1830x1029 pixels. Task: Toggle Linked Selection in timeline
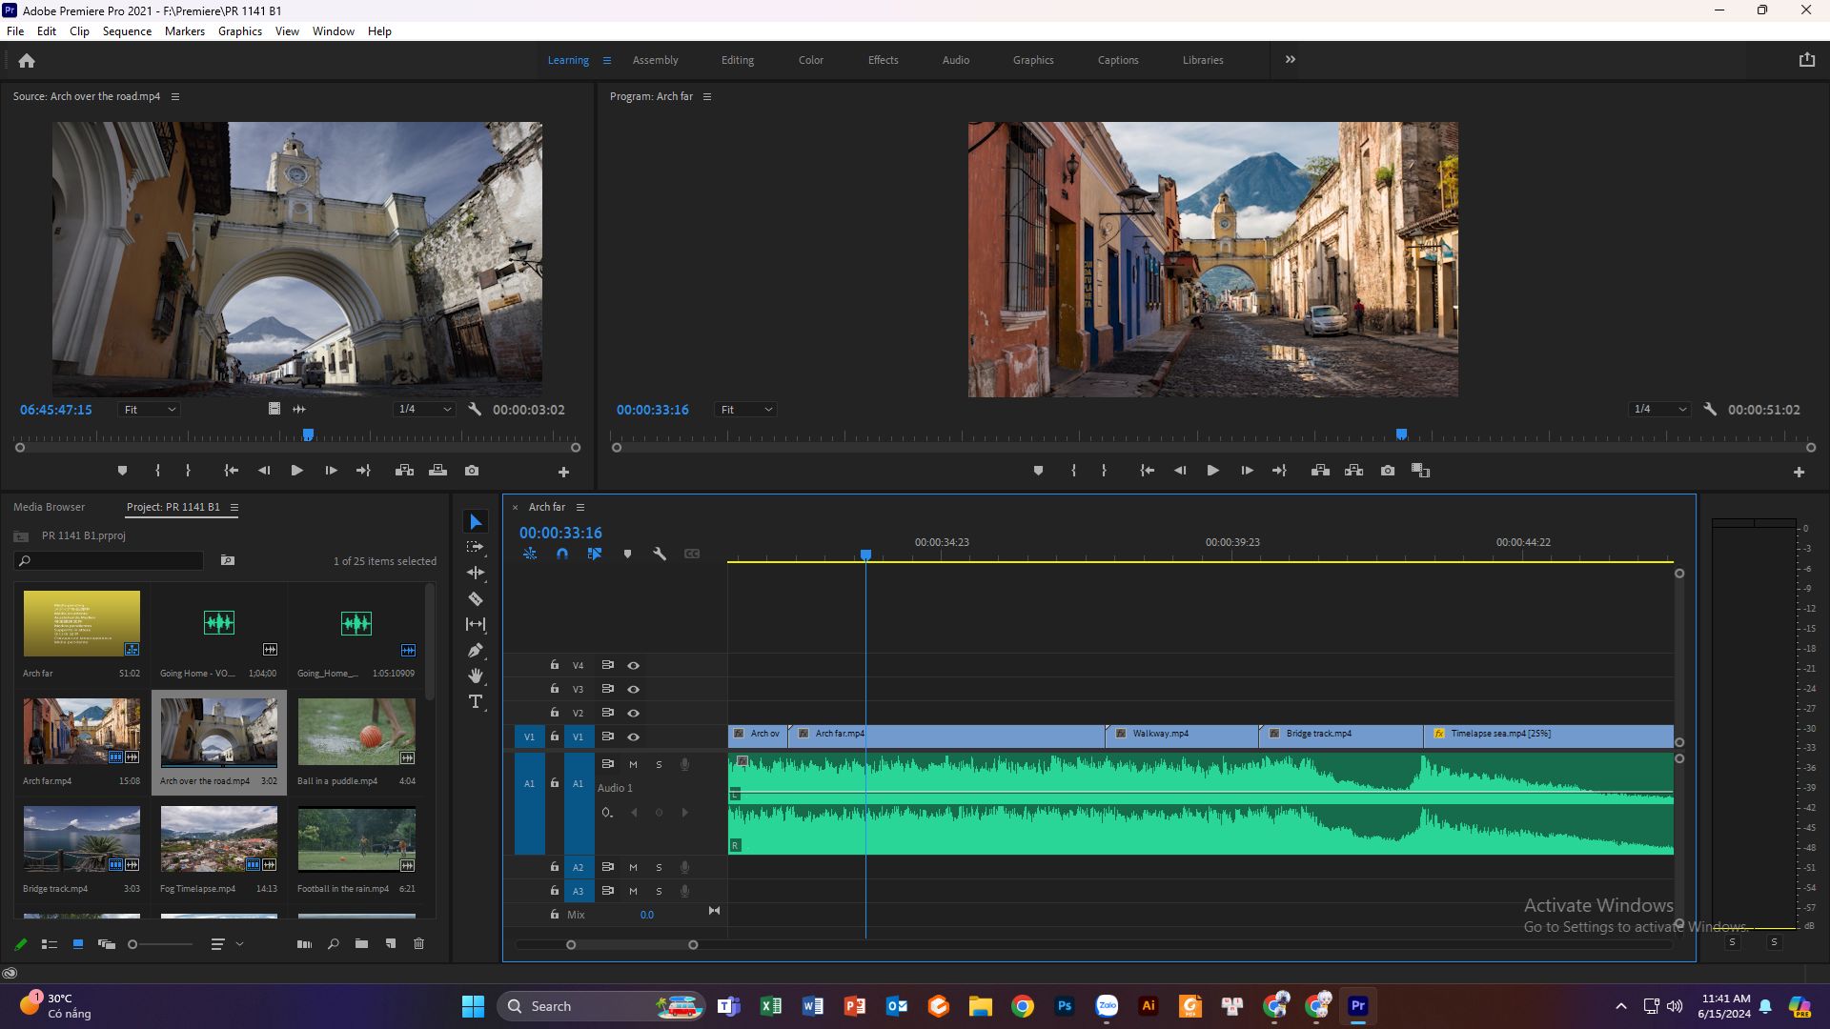pyautogui.click(x=595, y=554)
